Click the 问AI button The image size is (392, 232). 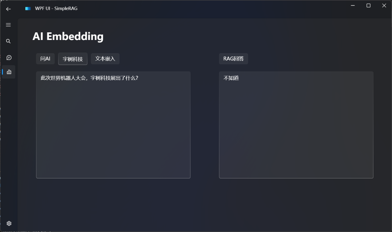(45, 59)
